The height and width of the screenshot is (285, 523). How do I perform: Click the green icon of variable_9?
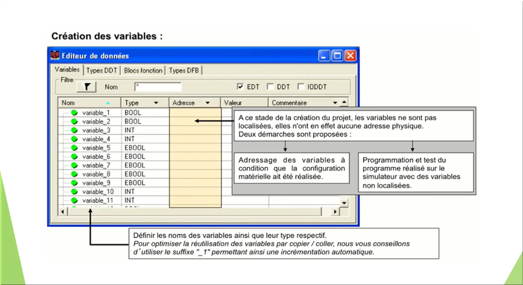click(x=74, y=183)
